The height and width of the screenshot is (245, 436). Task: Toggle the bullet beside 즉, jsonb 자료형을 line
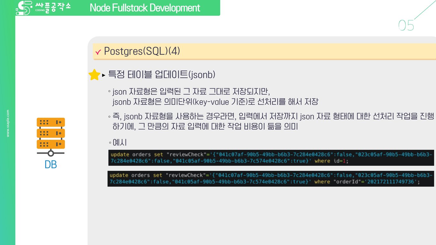tap(110, 116)
